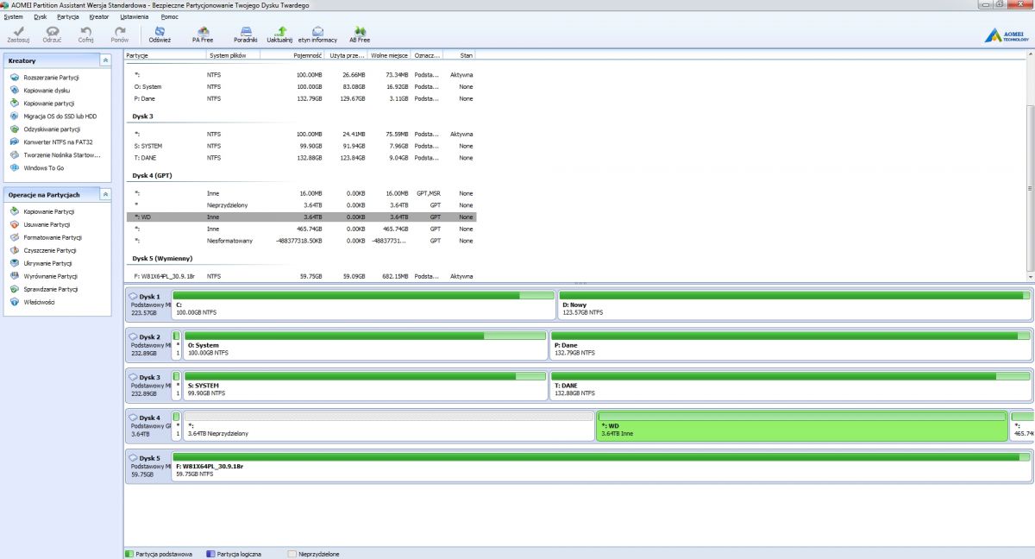Screen dimensions: 1035x559
Task: Open the System menu
Action: pyautogui.click(x=13, y=16)
